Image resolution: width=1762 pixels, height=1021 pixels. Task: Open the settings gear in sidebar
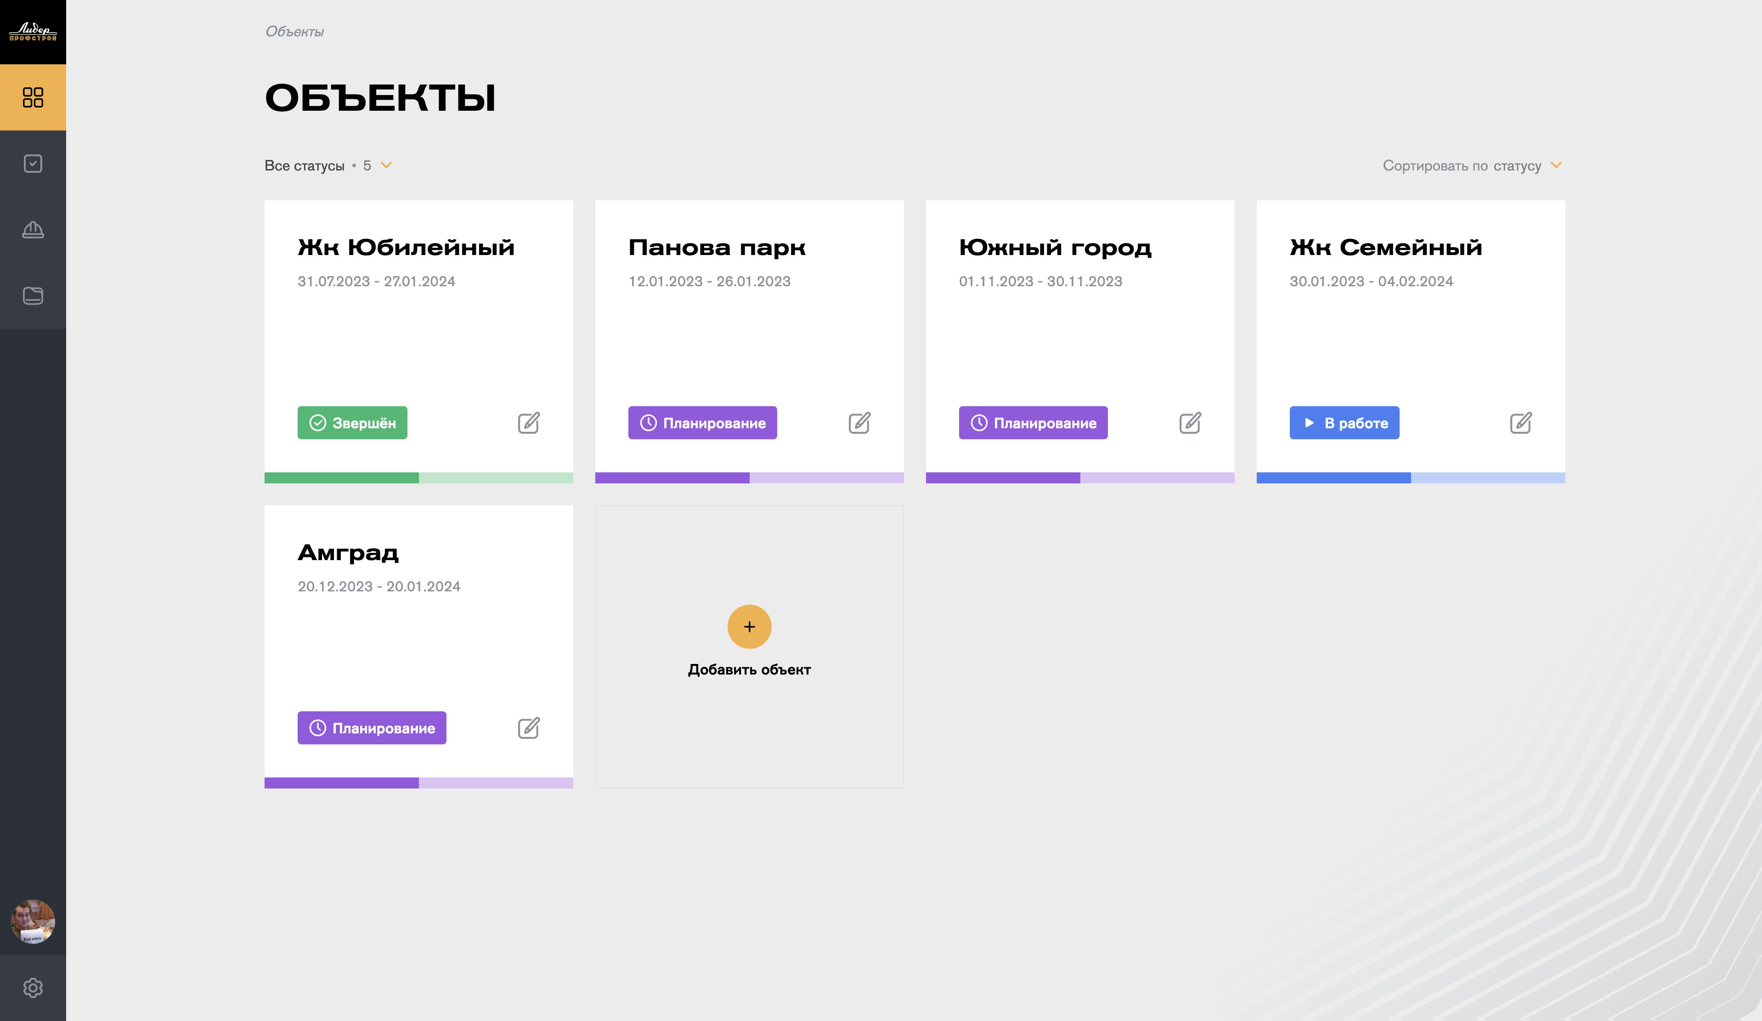click(x=33, y=987)
